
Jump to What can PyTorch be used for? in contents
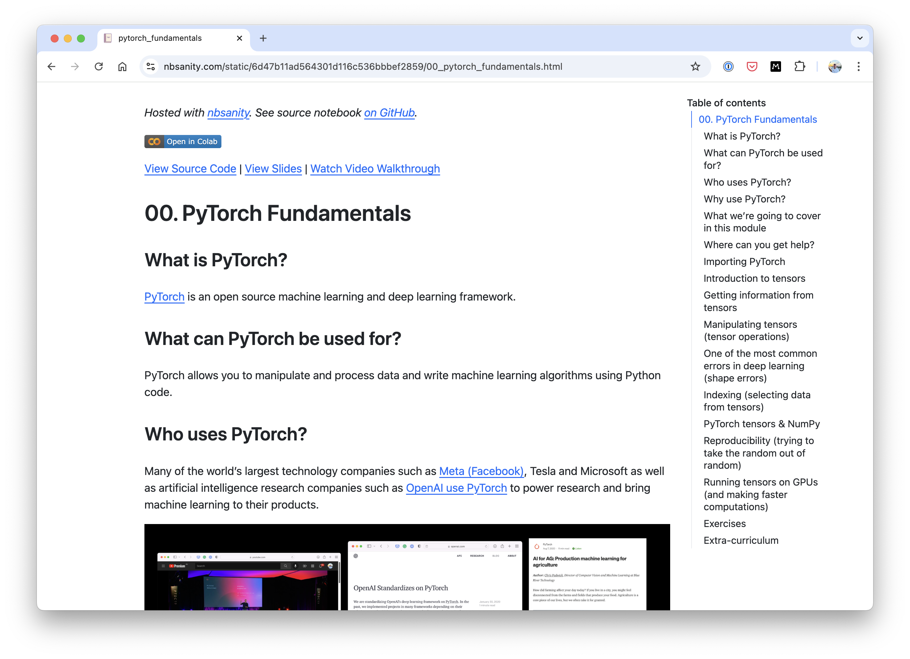[x=763, y=159]
